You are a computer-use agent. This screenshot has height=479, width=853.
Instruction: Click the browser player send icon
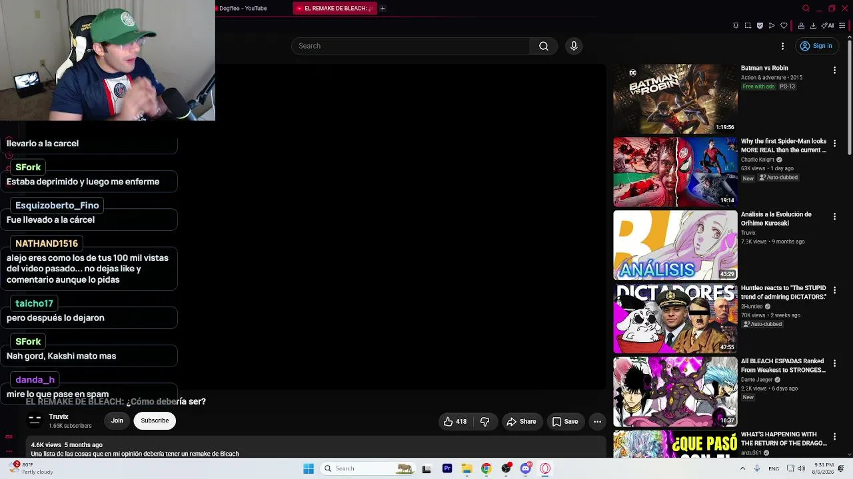(x=772, y=26)
